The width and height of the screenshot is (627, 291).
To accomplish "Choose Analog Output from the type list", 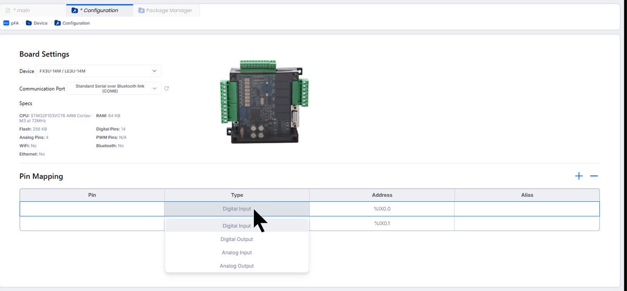I will point(237,266).
